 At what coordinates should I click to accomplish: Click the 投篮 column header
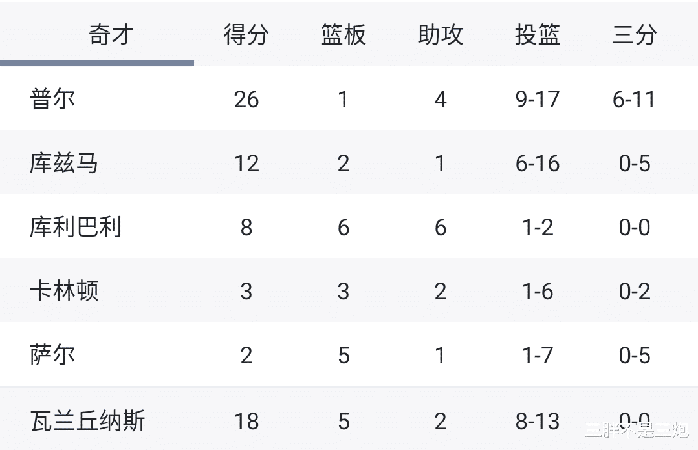538,35
